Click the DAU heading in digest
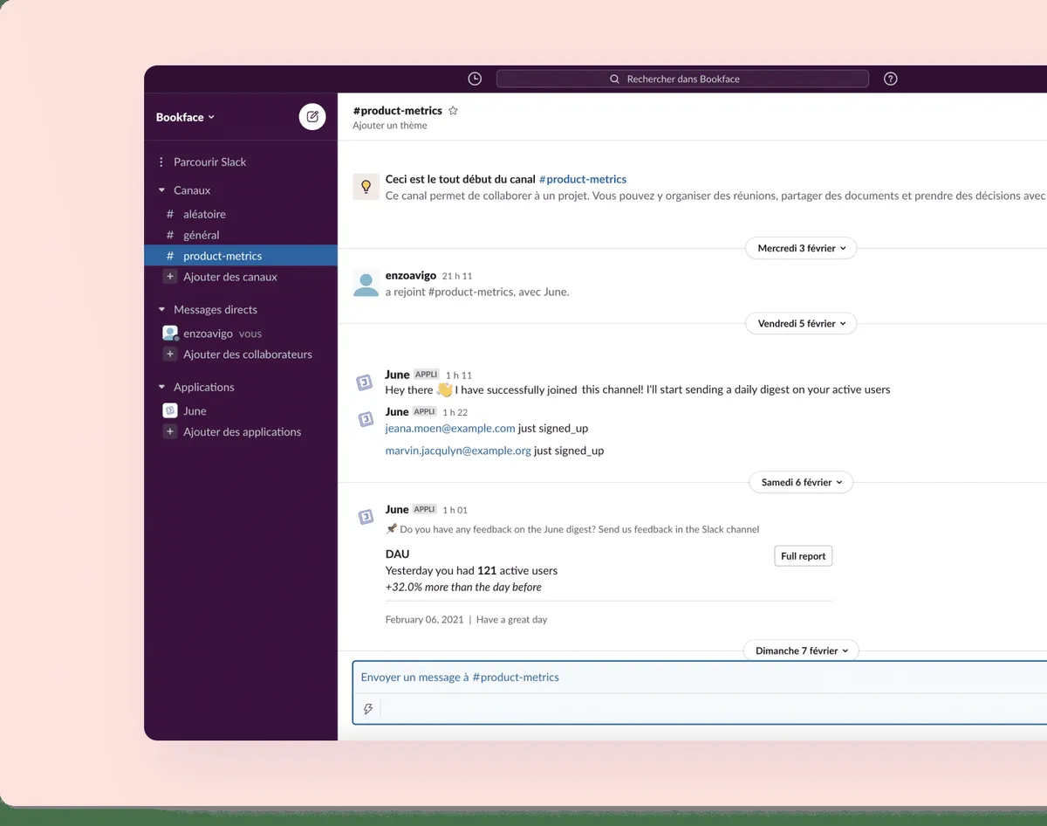 [x=397, y=554]
